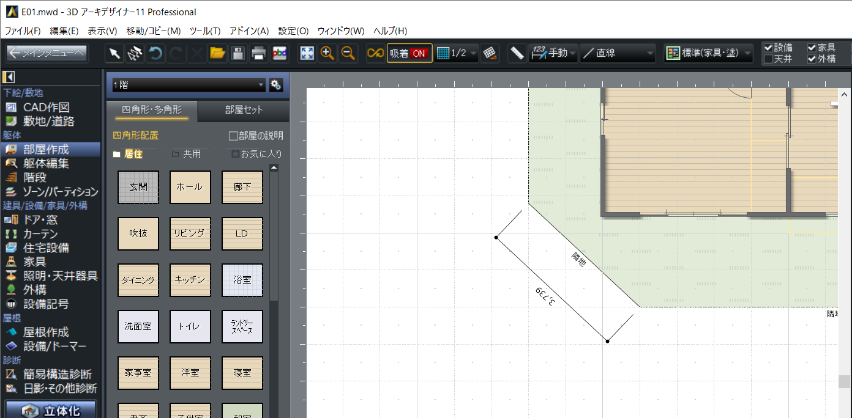This screenshot has width=852, height=418.
Task: Open the ツール(T) menu
Action: tap(205, 31)
